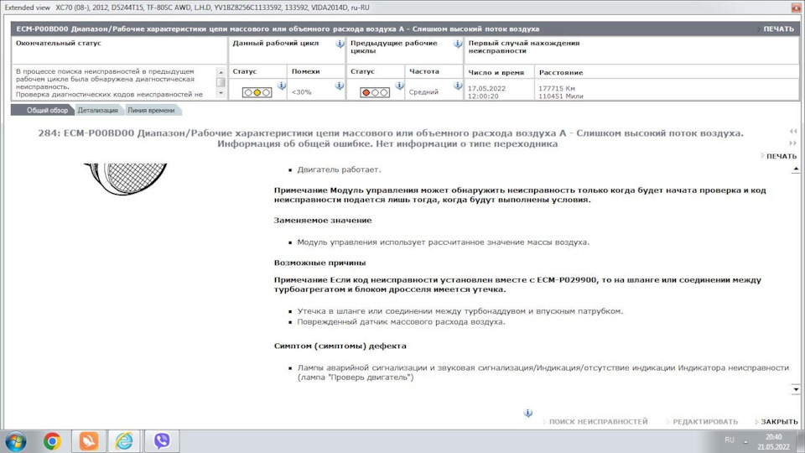Click bullet 'Двигатель работает.'

point(339,169)
